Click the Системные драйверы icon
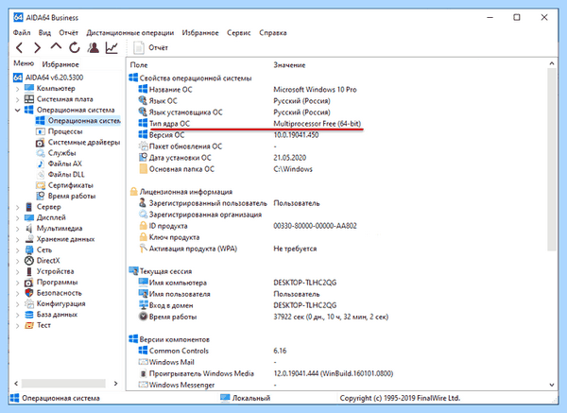This screenshot has width=567, height=413. [40, 143]
